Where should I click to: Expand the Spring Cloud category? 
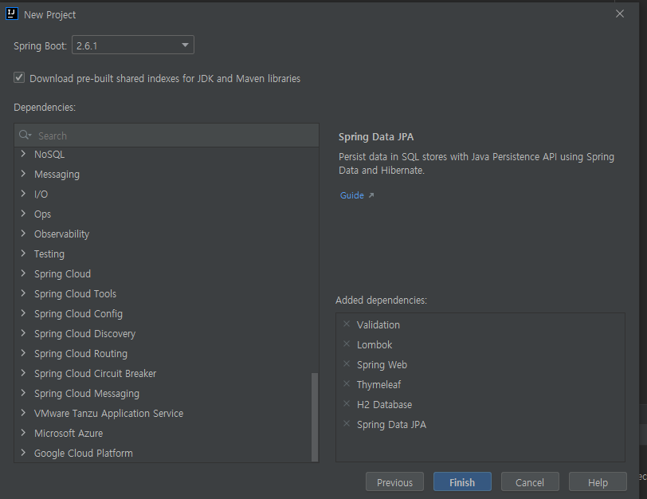[x=24, y=273]
